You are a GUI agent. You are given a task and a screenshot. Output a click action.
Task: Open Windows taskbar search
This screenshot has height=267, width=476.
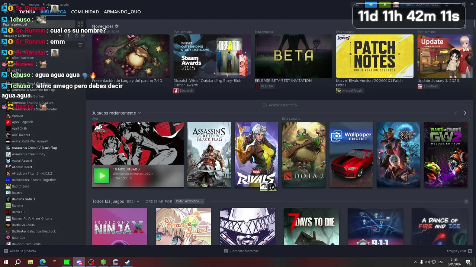(x=18, y=262)
